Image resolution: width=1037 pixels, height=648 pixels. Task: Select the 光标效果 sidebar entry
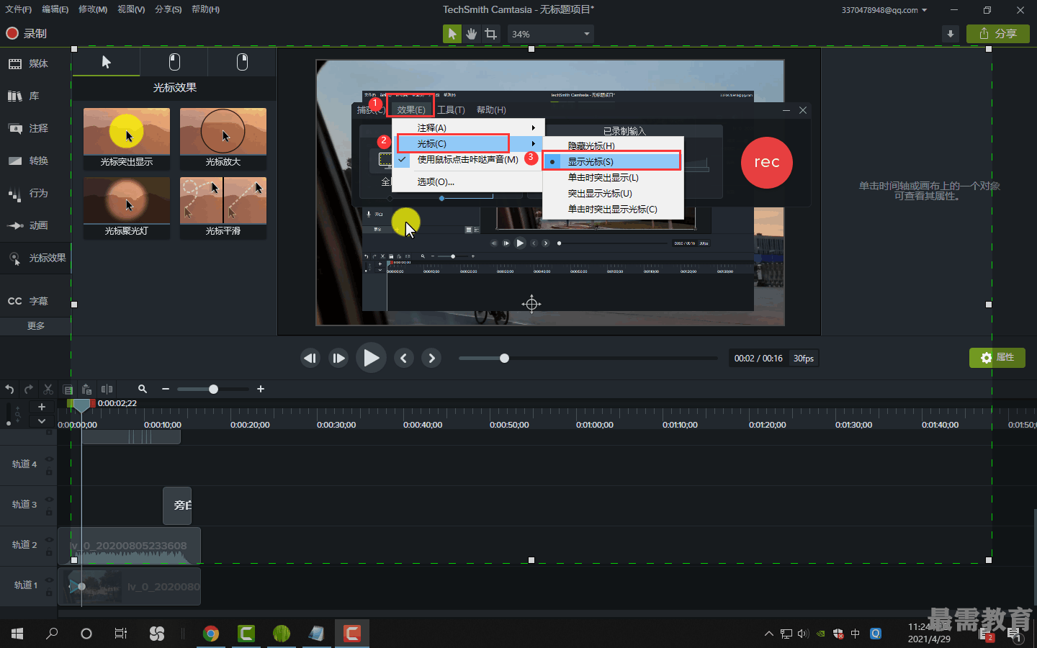(36, 258)
